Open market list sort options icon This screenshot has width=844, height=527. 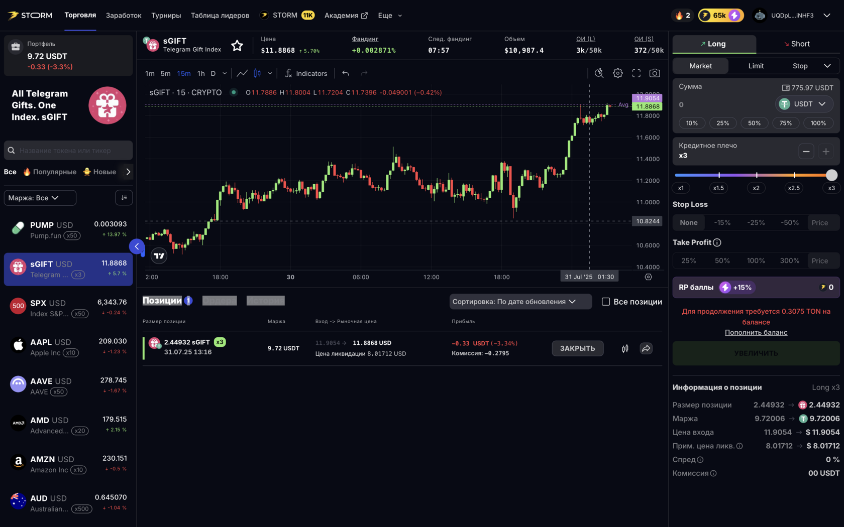(x=124, y=198)
